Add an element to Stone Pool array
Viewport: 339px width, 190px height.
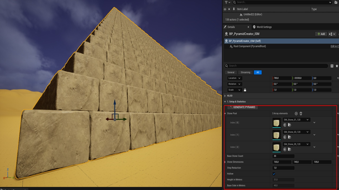[296, 113]
